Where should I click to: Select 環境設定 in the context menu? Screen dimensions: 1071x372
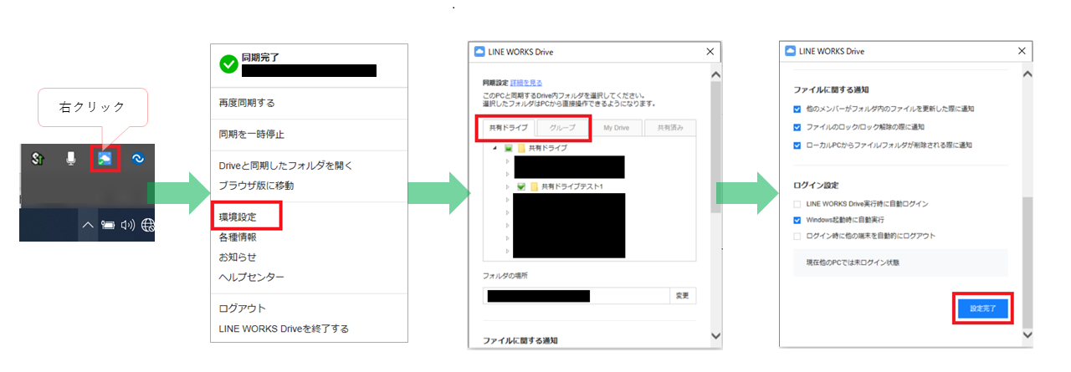click(x=238, y=217)
